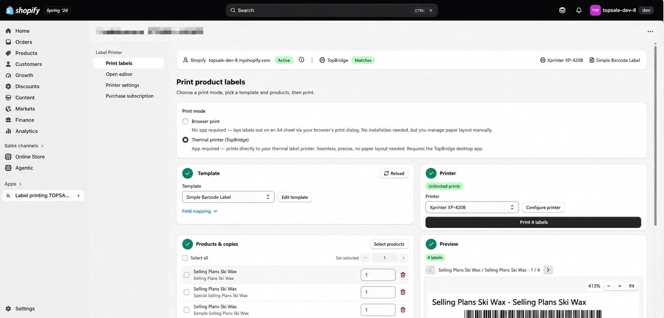Click Edit template button
This screenshot has width=664, height=318.
click(x=295, y=197)
